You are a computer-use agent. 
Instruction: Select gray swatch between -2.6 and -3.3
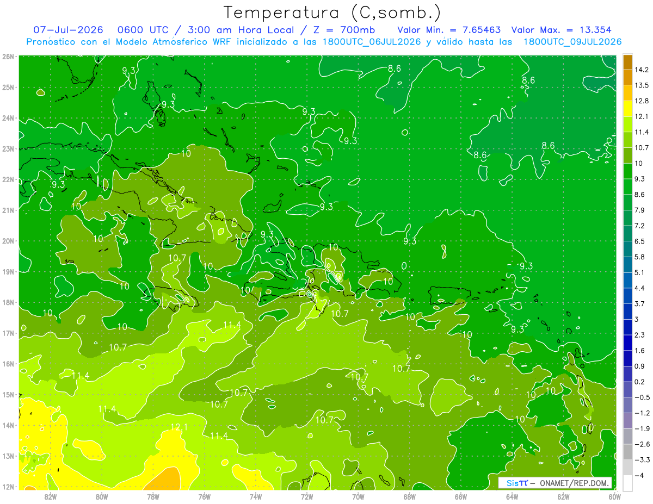click(627, 452)
